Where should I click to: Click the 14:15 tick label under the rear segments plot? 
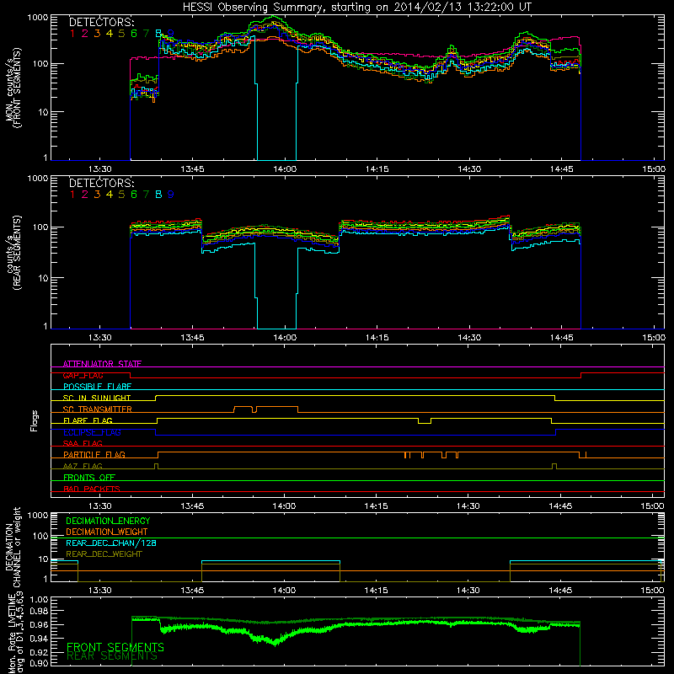tap(377, 338)
